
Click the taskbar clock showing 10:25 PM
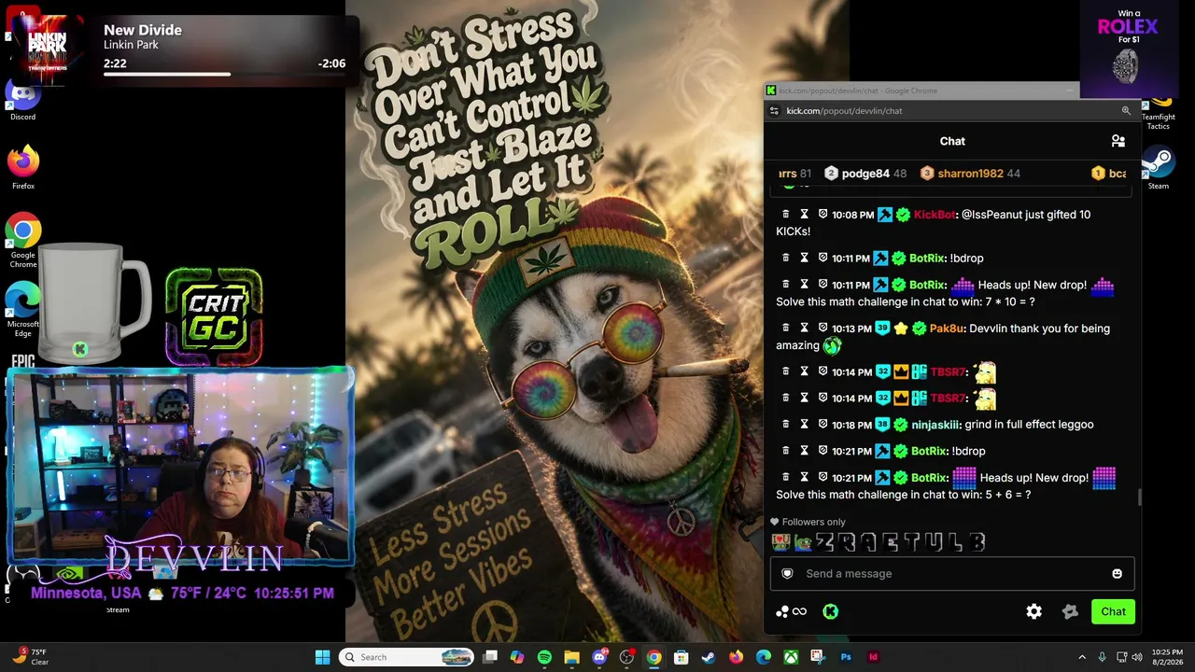[1167, 657]
